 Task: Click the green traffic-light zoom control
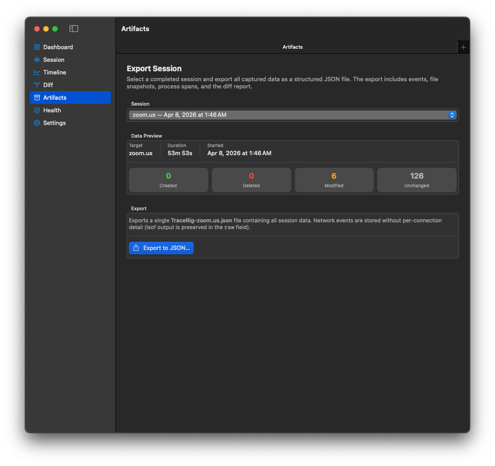coord(55,28)
